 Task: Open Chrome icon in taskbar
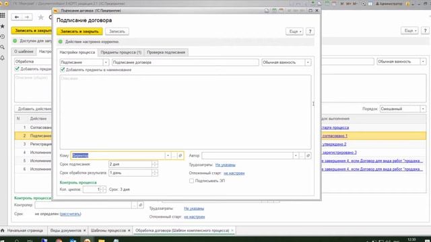pyautogui.click(x=59, y=240)
